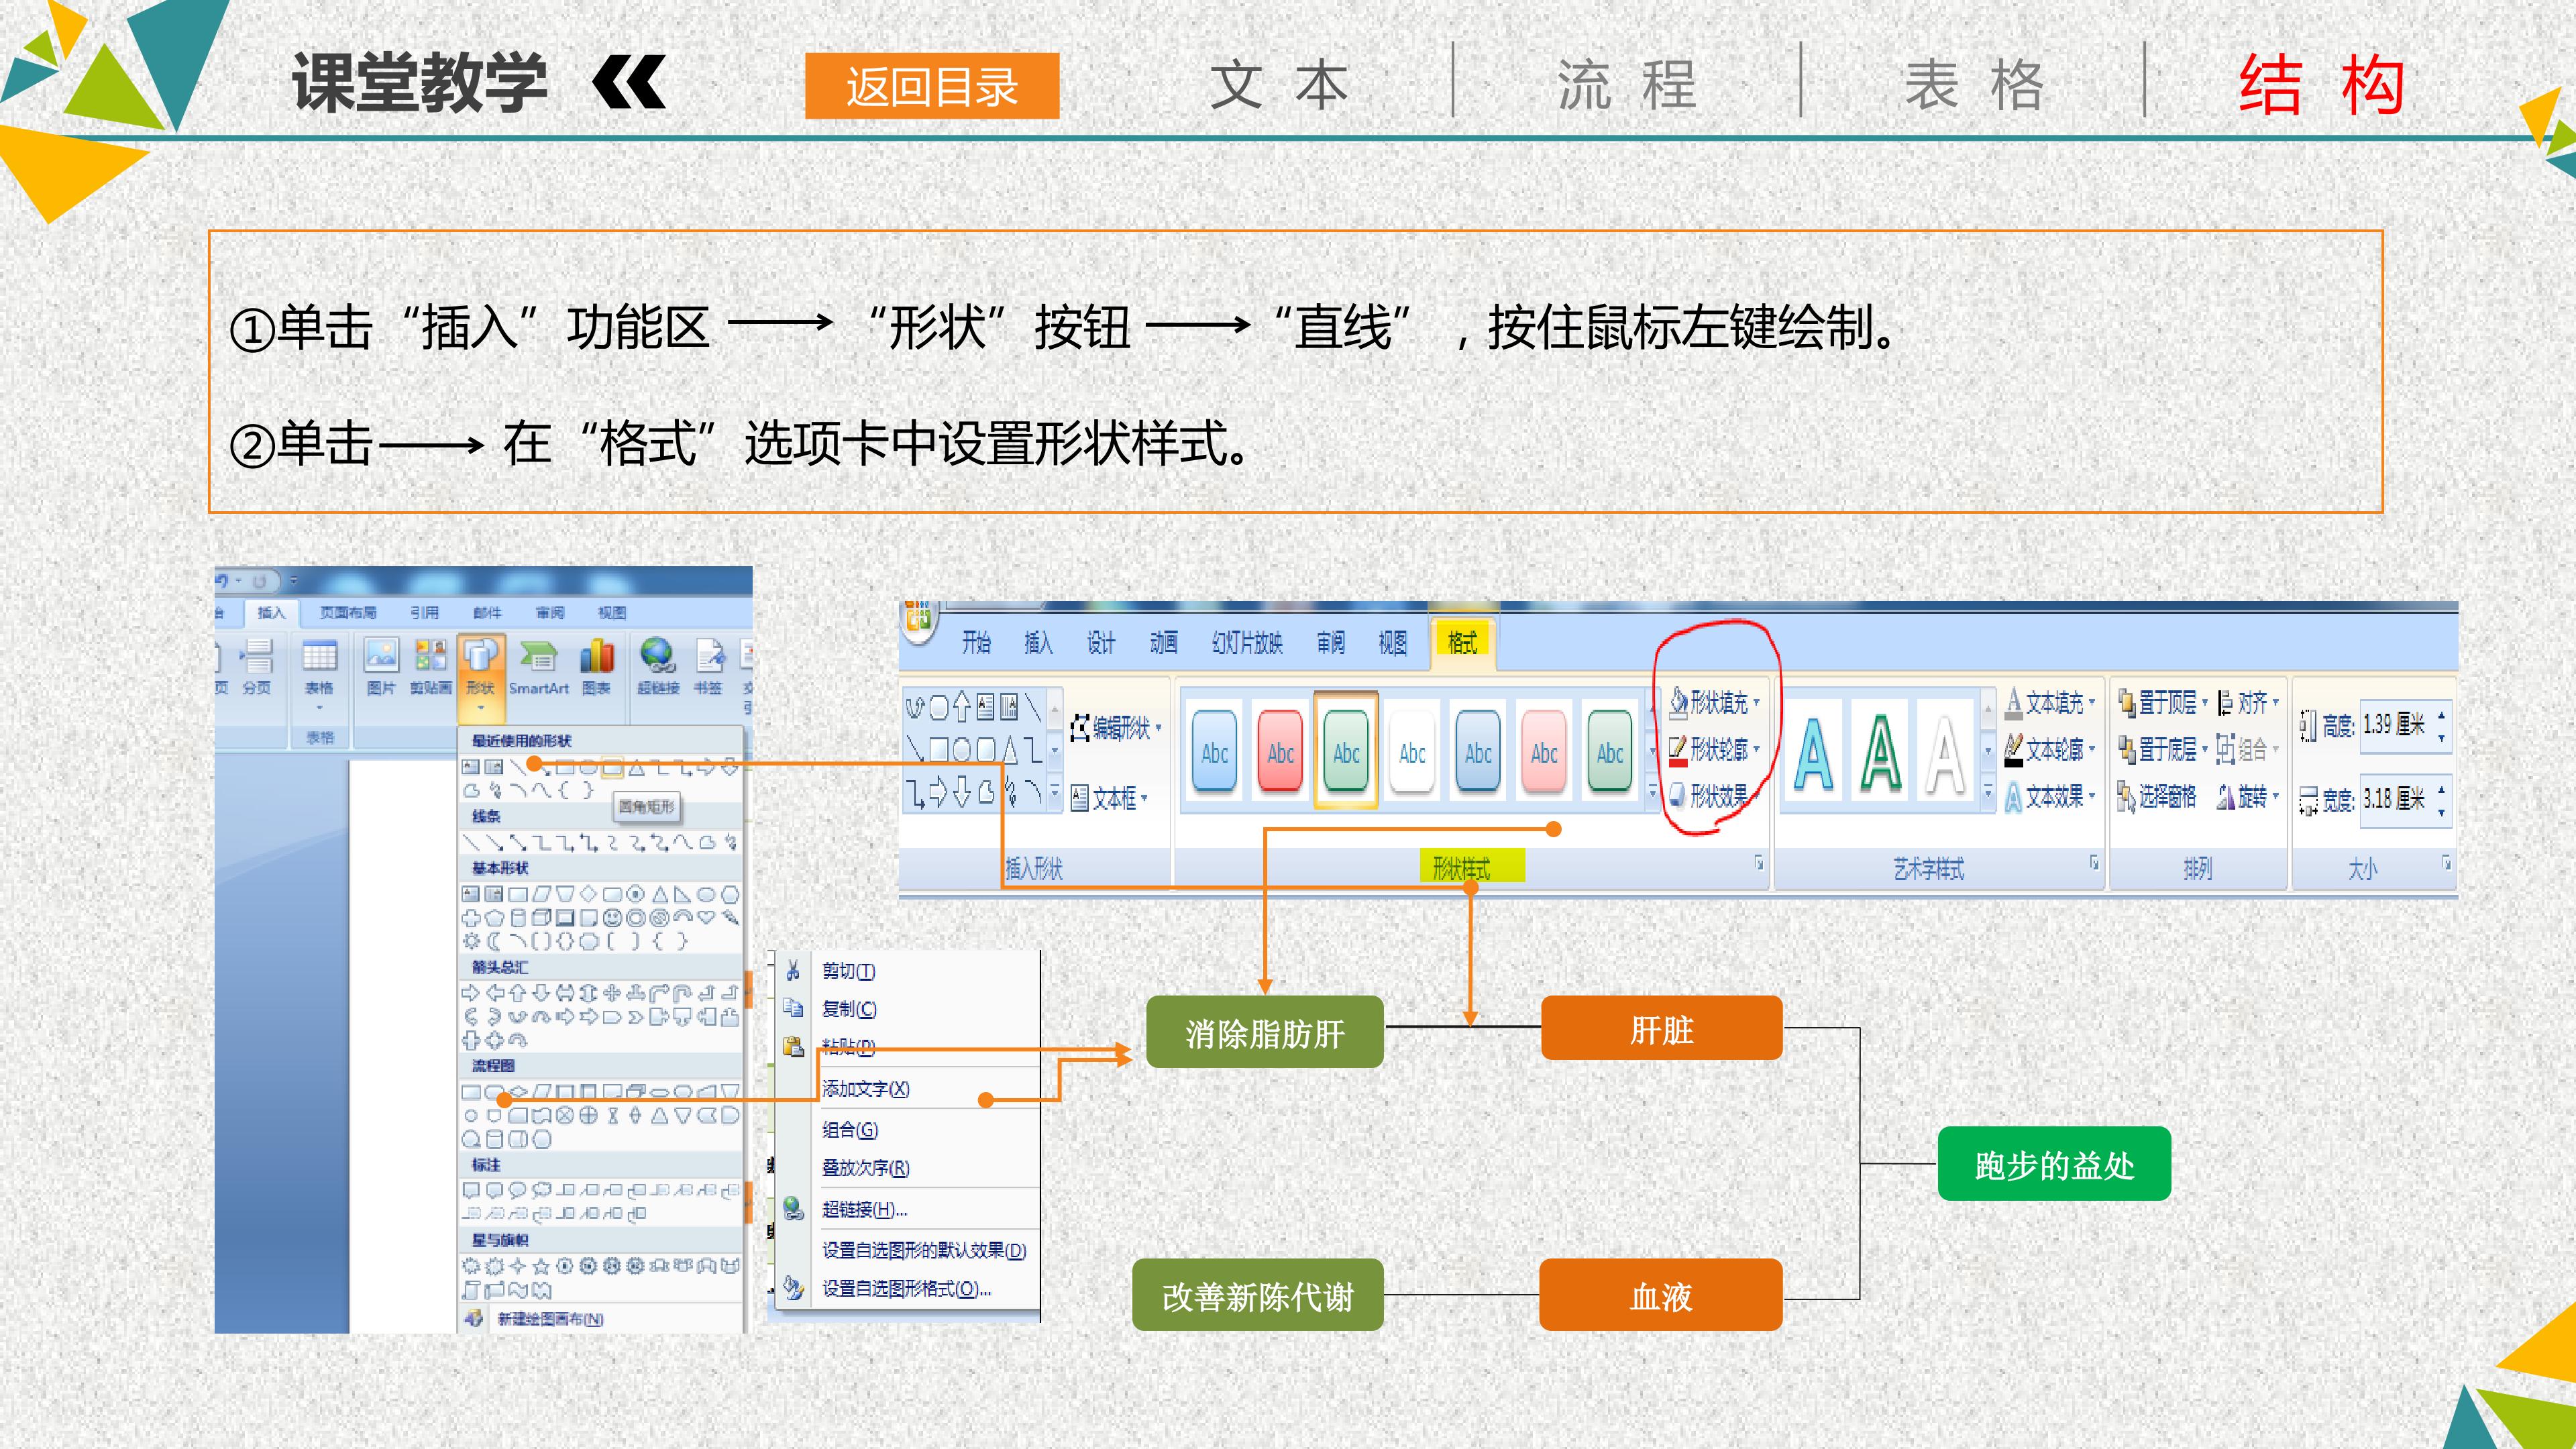Open the 形状样式 dialog launcher
This screenshot has height=1449, width=2576.
click(x=1759, y=863)
